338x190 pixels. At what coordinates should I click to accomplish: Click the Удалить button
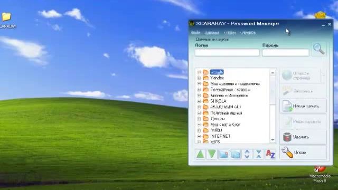coord(303,137)
